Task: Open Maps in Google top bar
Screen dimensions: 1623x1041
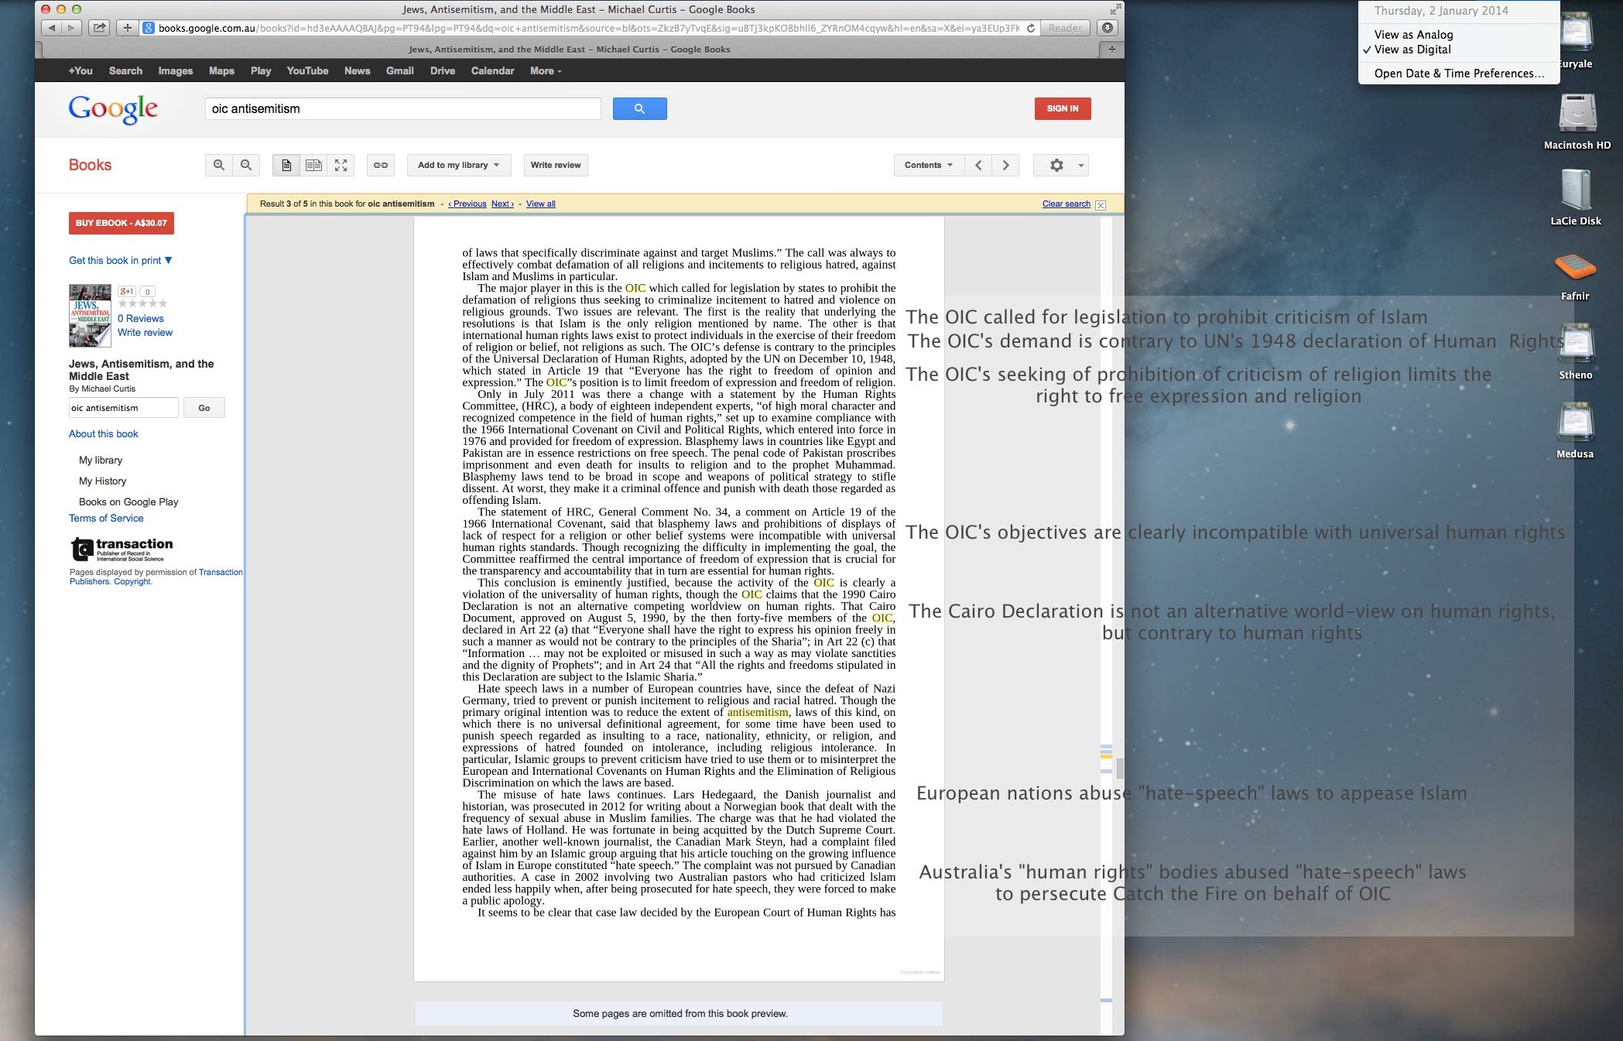Action: 221,70
